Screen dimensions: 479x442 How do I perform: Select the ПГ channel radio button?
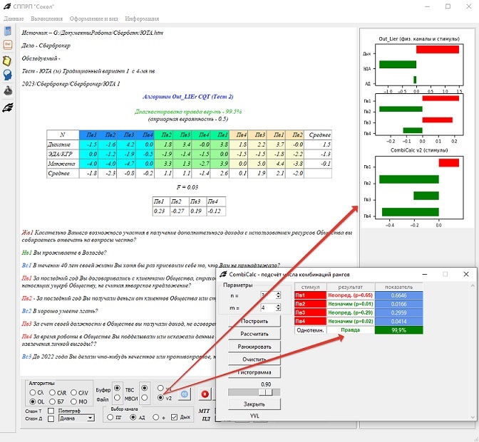click(110, 417)
